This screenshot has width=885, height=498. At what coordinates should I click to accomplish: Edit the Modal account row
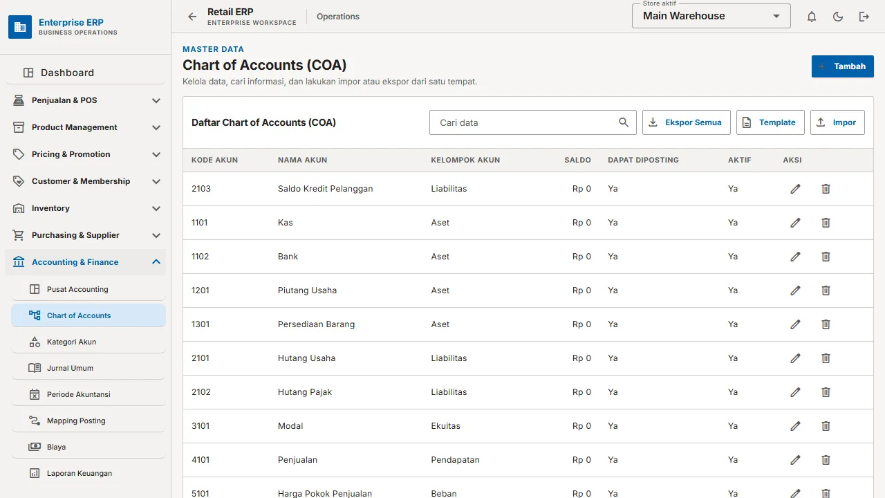point(795,426)
